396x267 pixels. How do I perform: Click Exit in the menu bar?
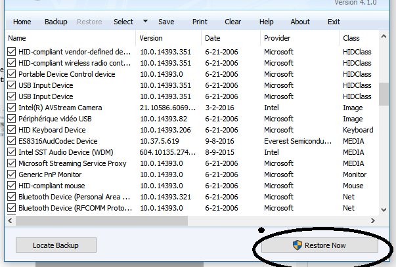pos(334,22)
